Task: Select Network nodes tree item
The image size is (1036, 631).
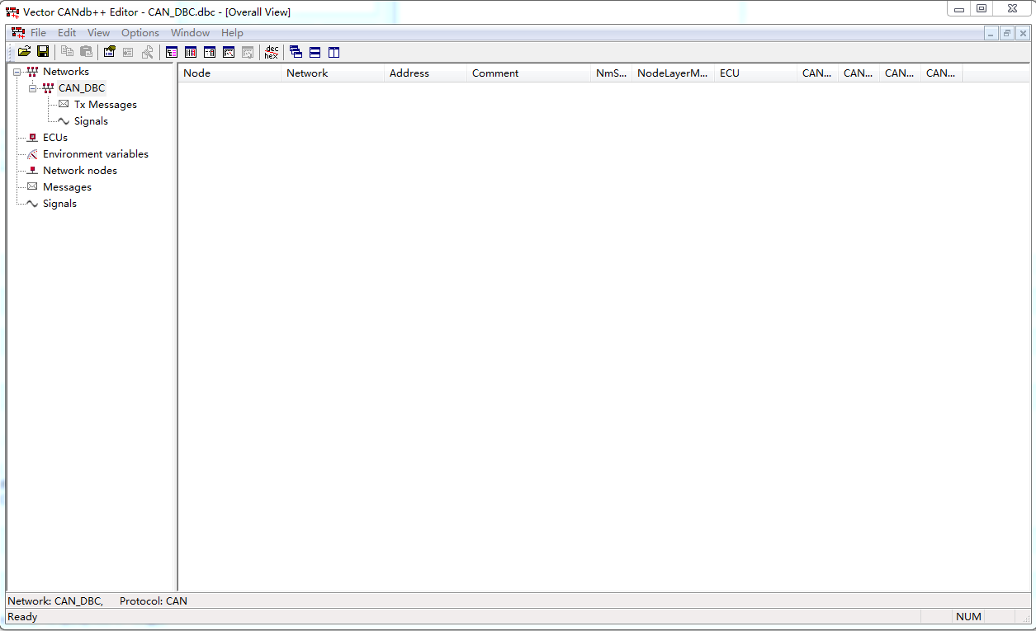Action: pyautogui.click(x=80, y=171)
